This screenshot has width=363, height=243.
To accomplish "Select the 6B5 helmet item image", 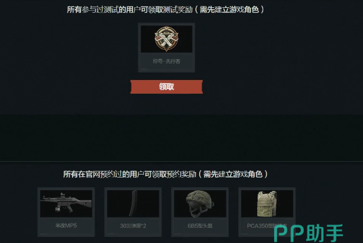I will (200, 204).
